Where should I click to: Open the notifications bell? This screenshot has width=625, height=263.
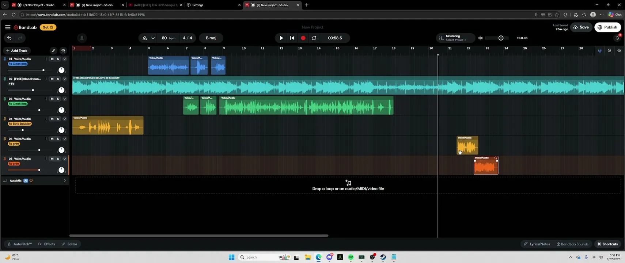pyautogui.click(x=617, y=38)
